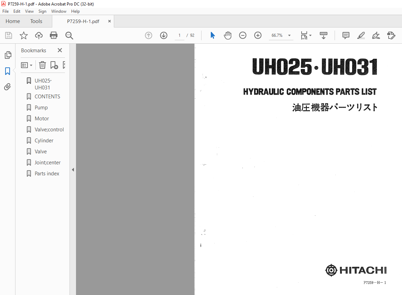Open fit page options dropdown arrow
Image resolution: width=402 pixels, height=295 pixels.
[x=311, y=35]
